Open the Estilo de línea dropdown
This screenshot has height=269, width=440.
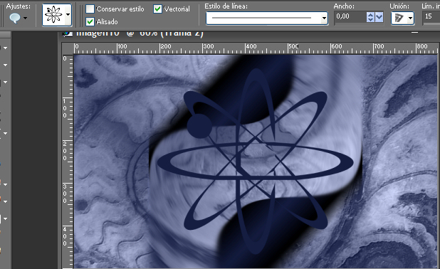[324, 19]
